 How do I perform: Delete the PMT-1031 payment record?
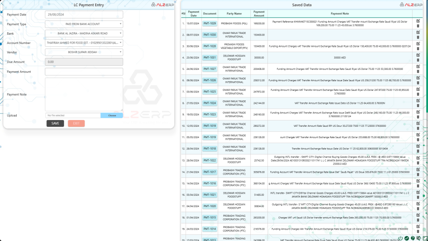pyautogui.click(x=418, y=60)
